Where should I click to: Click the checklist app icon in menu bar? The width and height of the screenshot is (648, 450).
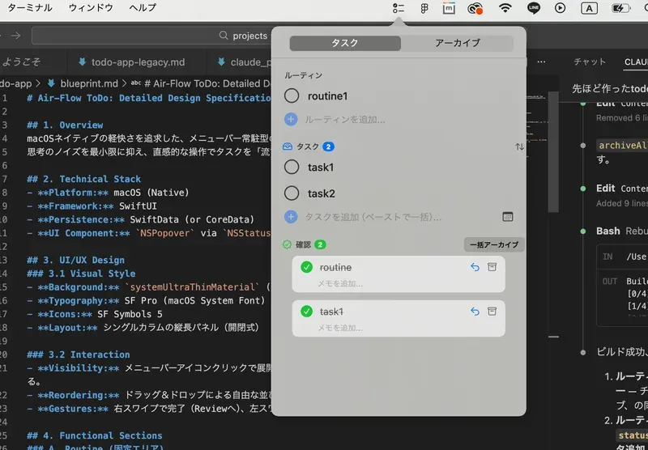point(398,9)
